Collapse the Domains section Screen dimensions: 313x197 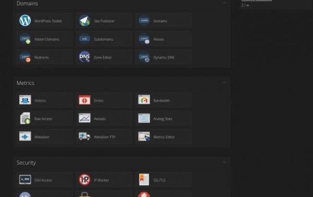pyautogui.click(x=224, y=3)
